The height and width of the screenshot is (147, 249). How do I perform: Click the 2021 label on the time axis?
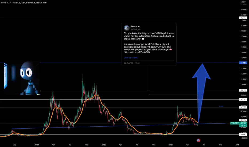pos(37,145)
